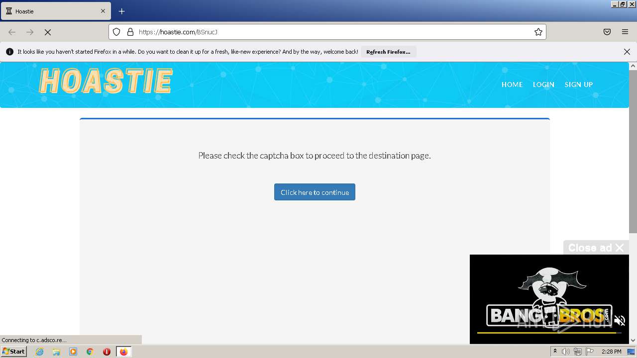This screenshot has height=358, width=637.
Task: Stop loading the page
Action: [48, 32]
